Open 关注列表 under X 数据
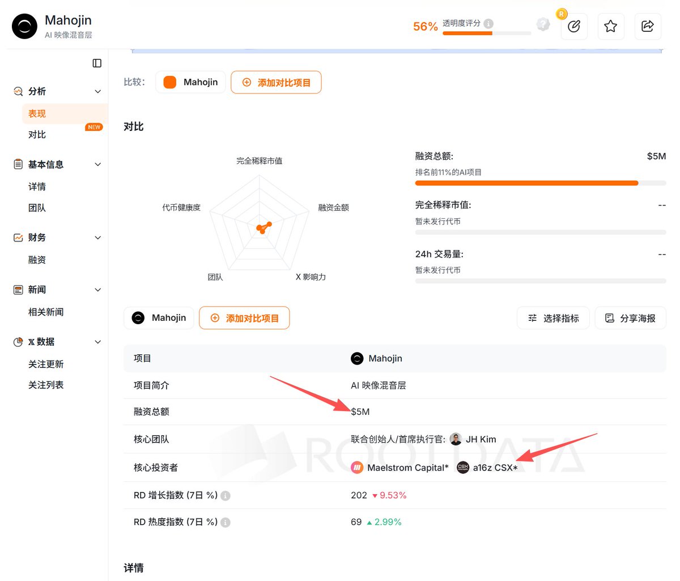 (46, 385)
